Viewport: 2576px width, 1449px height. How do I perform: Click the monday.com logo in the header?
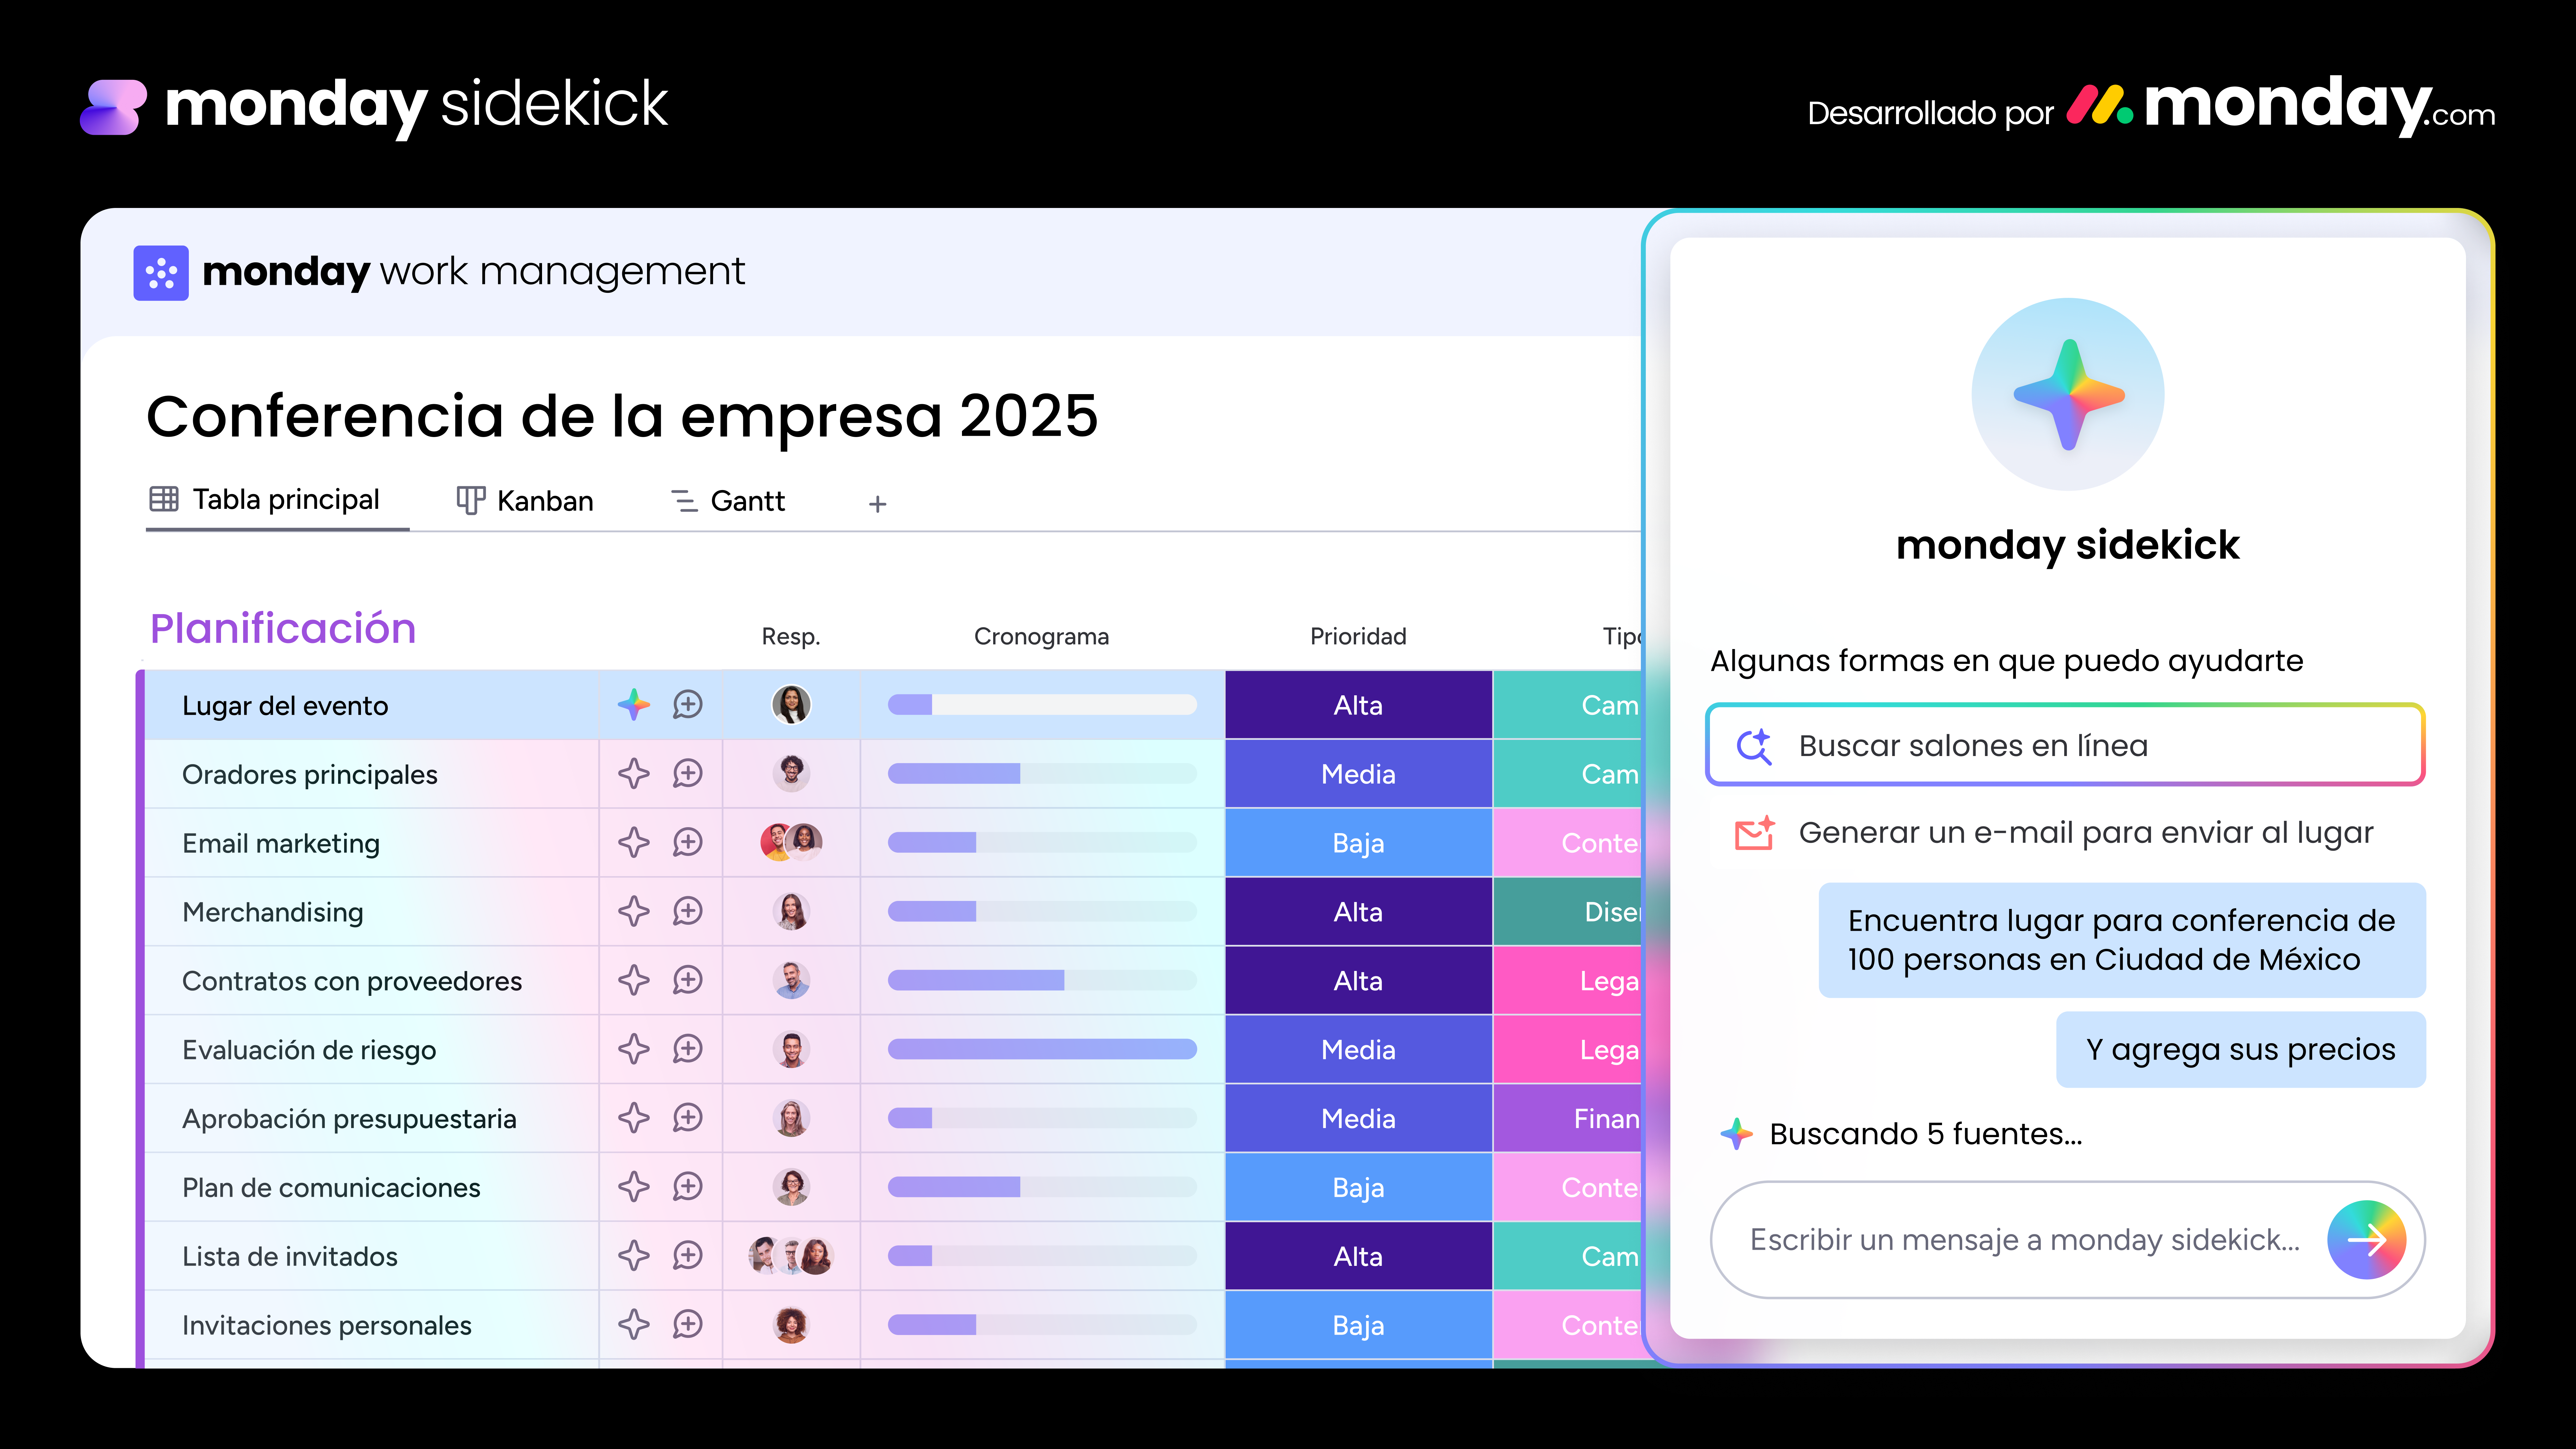pyautogui.click(x=2281, y=106)
